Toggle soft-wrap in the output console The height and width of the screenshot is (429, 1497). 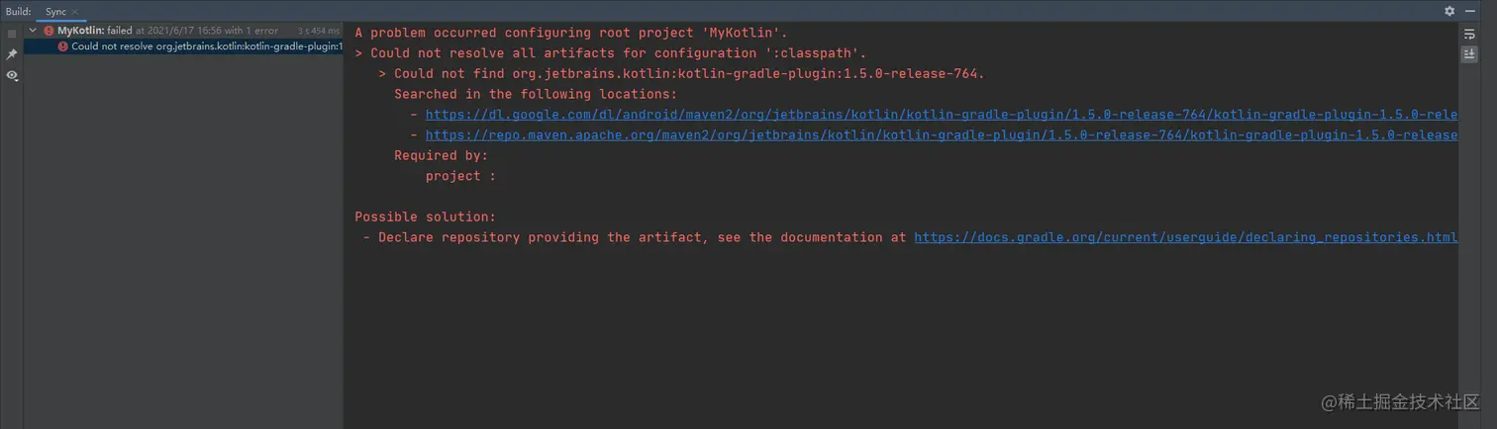point(1469,34)
